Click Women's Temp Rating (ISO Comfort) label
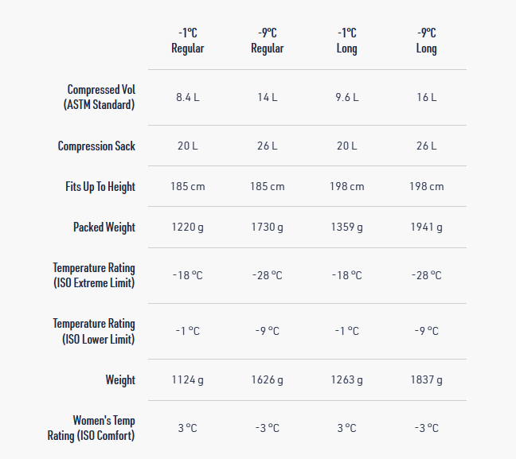 click(92, 428)
